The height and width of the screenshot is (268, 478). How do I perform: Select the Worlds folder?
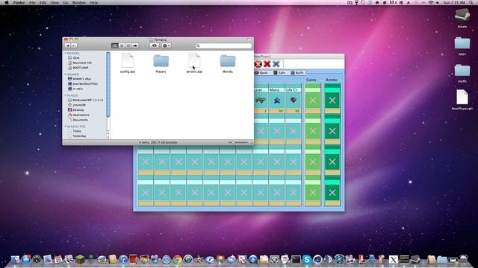[227, 63]
